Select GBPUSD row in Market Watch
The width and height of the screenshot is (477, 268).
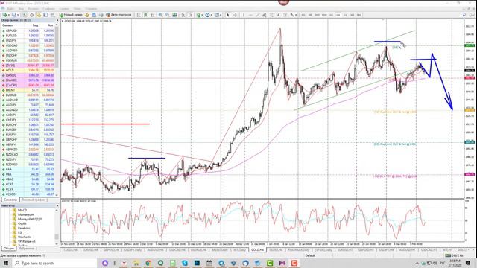click(28, 31)
